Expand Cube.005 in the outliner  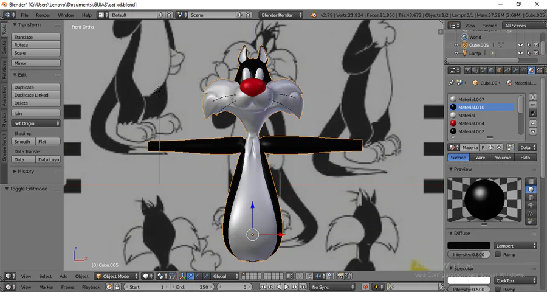[456, 45]
